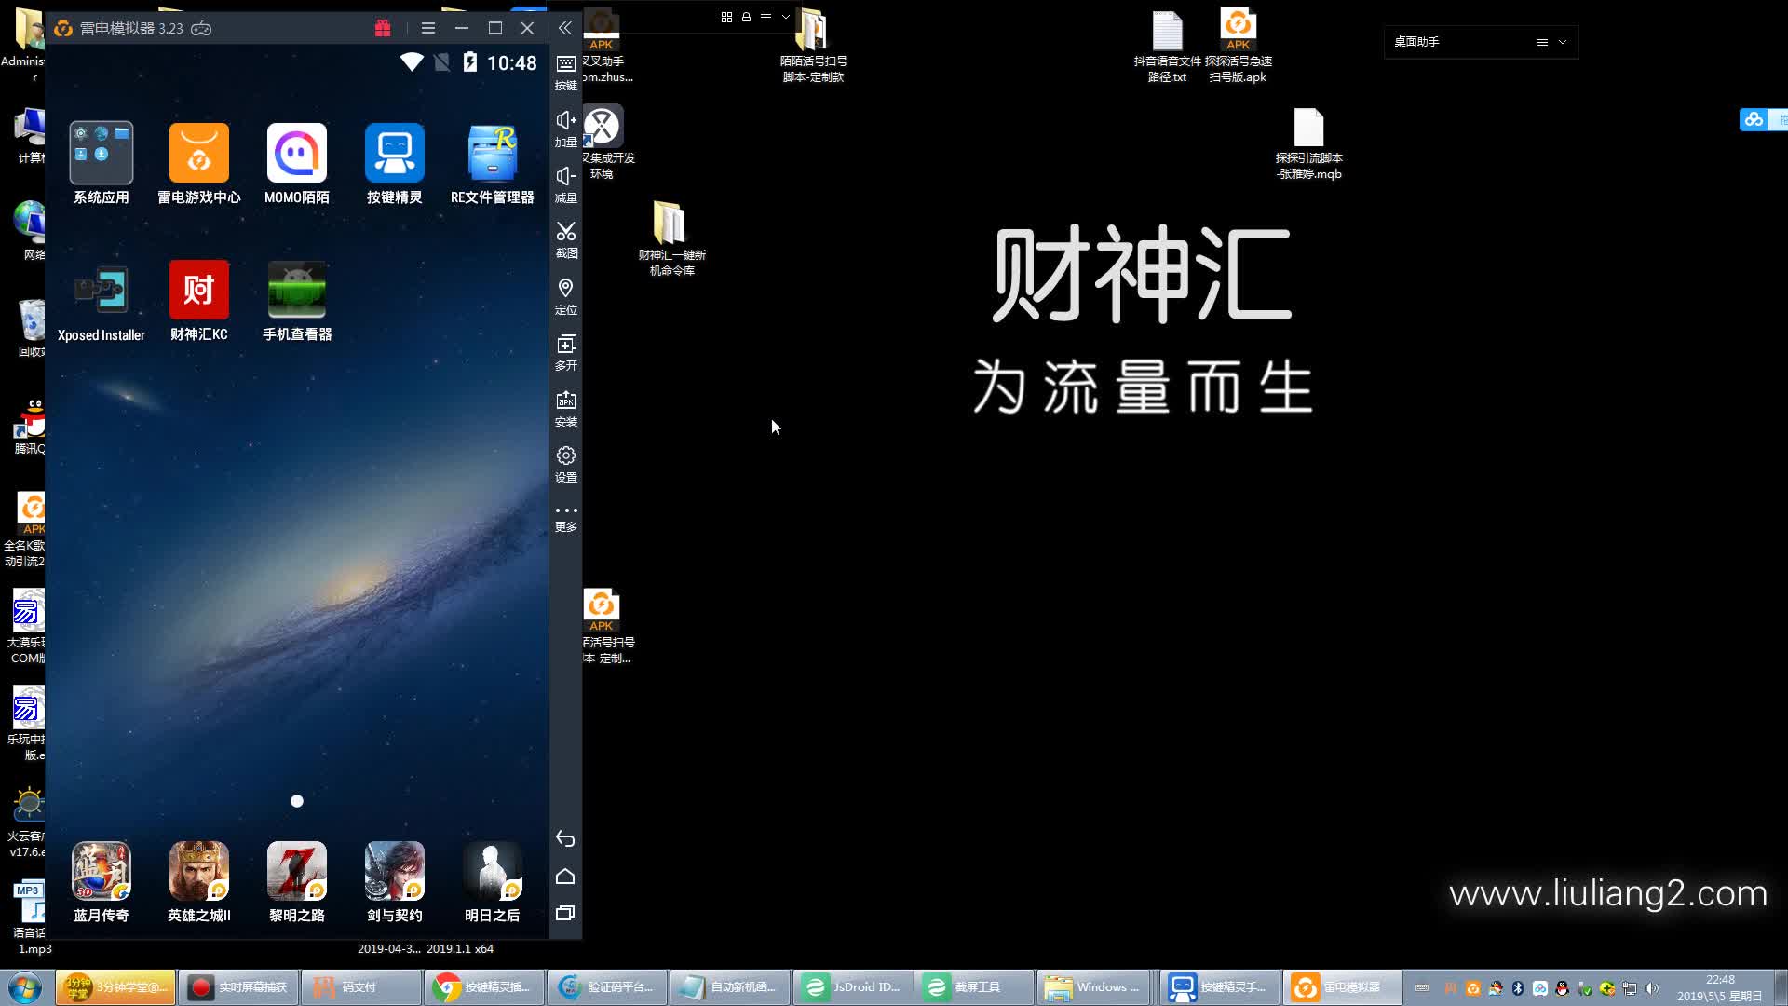1788x1006 pixels.
Task: Open dropdown chevron in top desktop widget
Action: [x=786, y=17]
